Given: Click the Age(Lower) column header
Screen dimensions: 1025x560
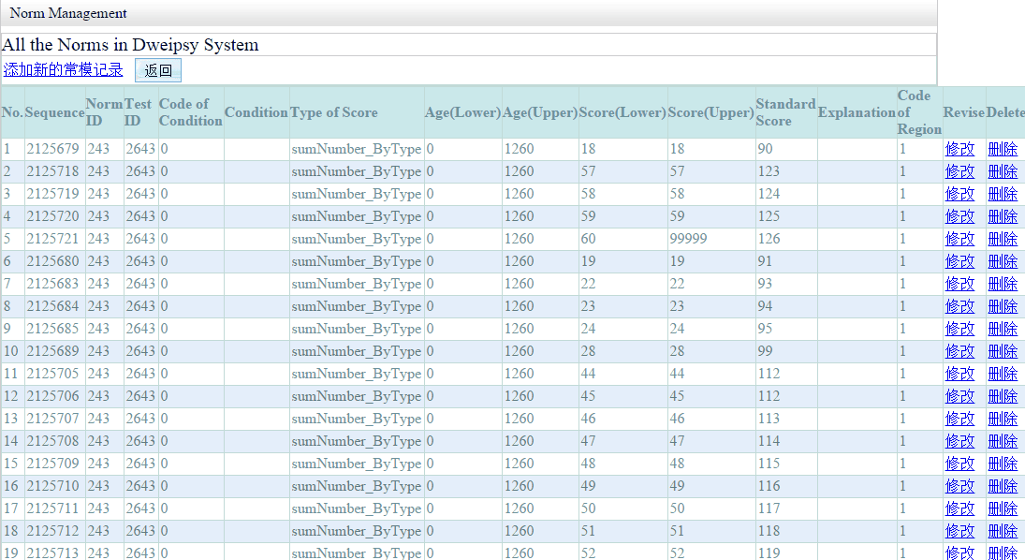Looking at the screenshot, I should [462, 112].
